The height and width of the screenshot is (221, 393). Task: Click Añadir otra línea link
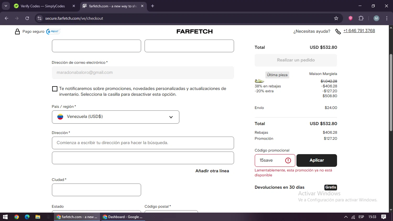(x=212, y=171)
